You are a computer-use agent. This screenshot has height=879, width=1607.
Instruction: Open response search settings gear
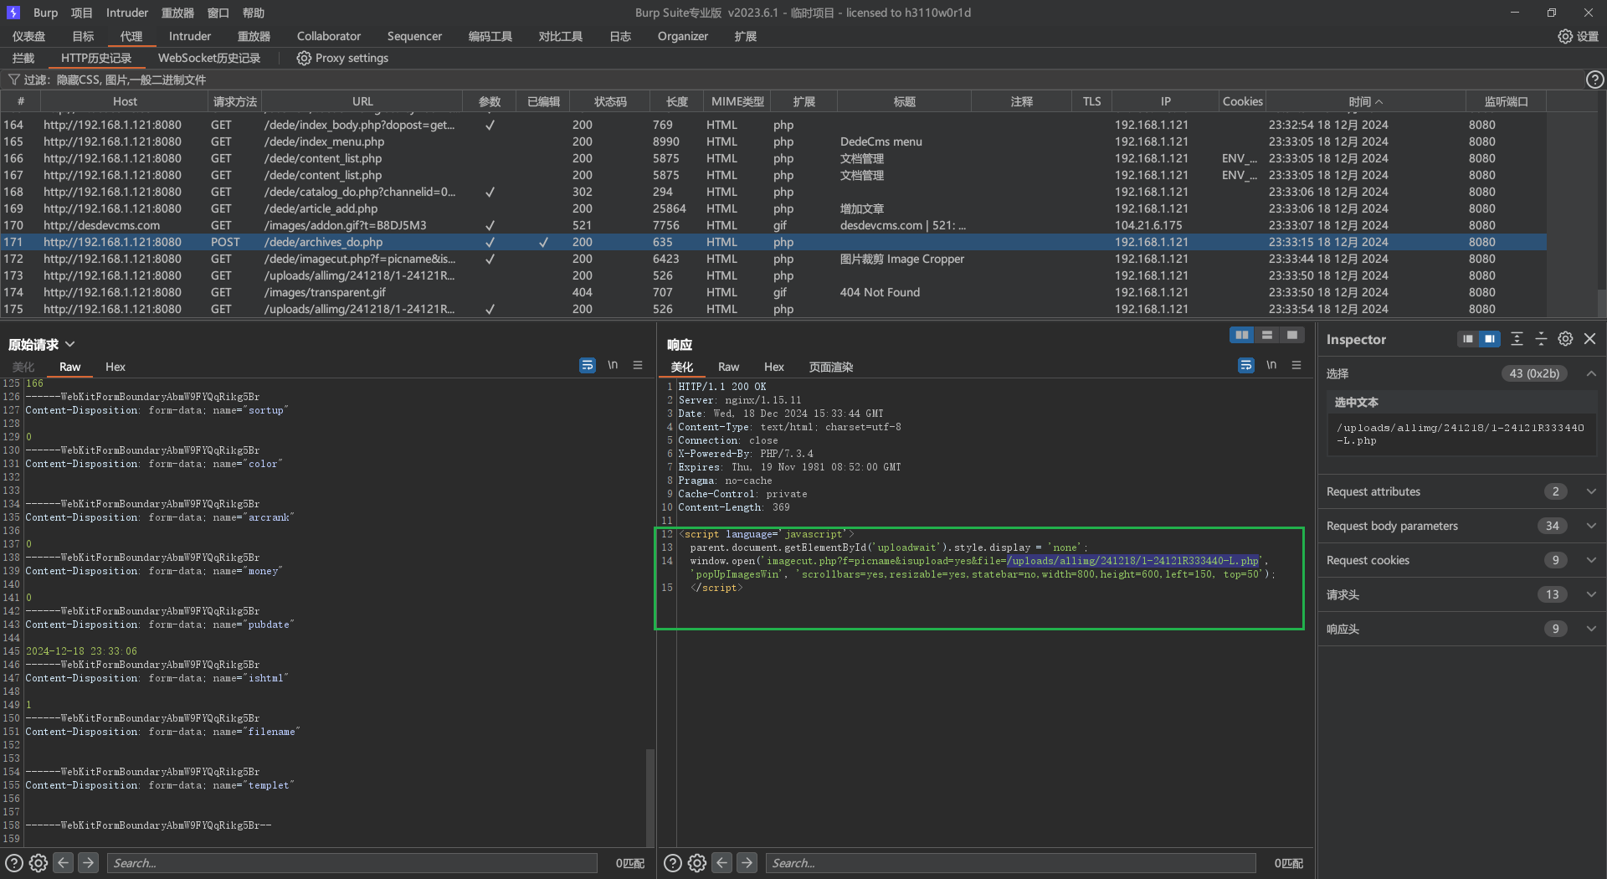pyautogui.click(x=697, y=862)
